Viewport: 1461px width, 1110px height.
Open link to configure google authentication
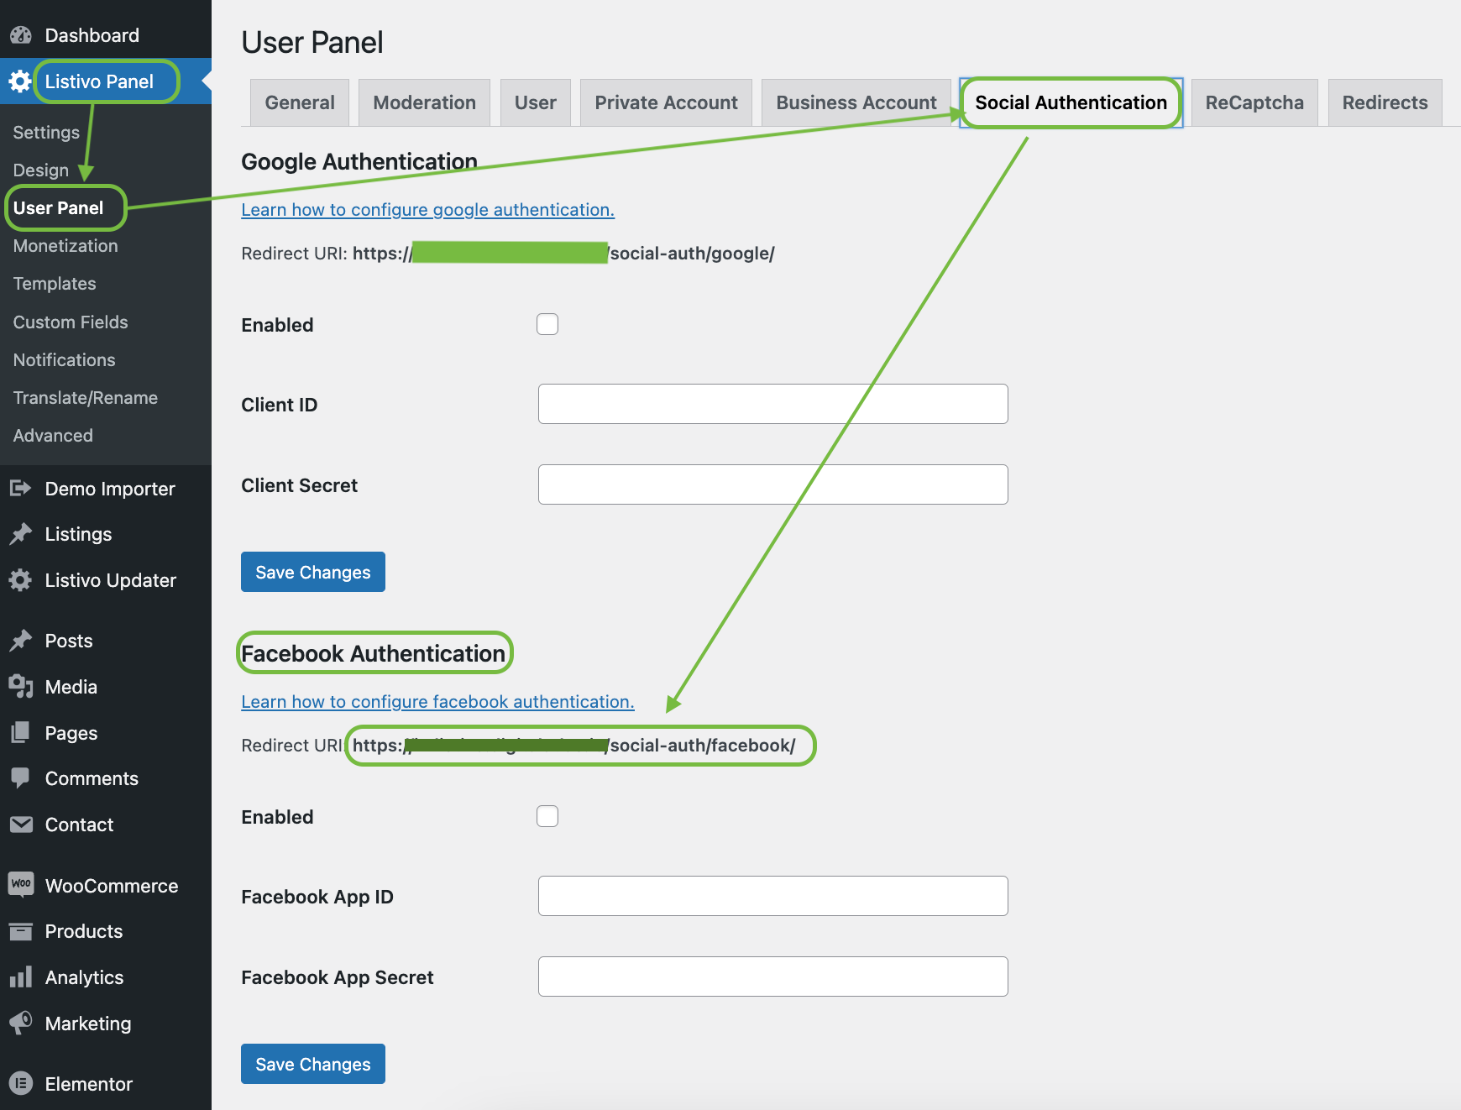click(x=428, y=210)
